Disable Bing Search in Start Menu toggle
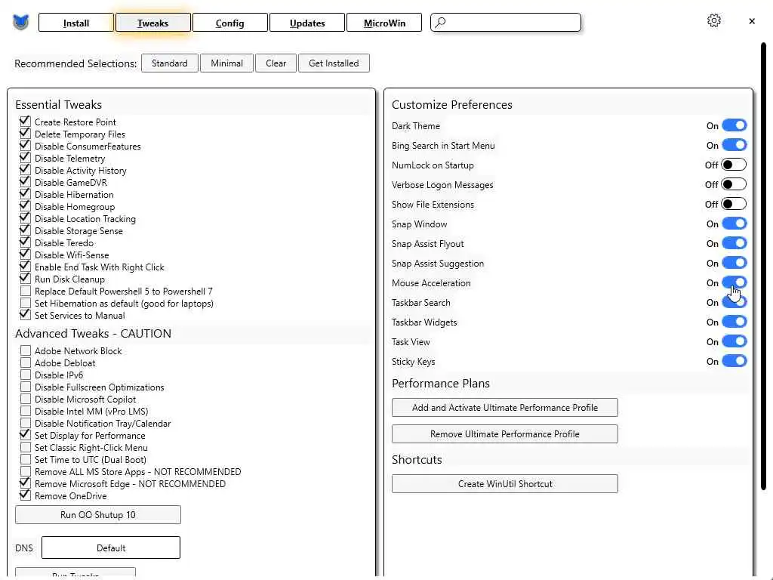This screenshot has width=773, height=580. 734,145
